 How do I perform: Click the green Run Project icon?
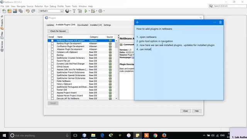click(x=86, y=11)
